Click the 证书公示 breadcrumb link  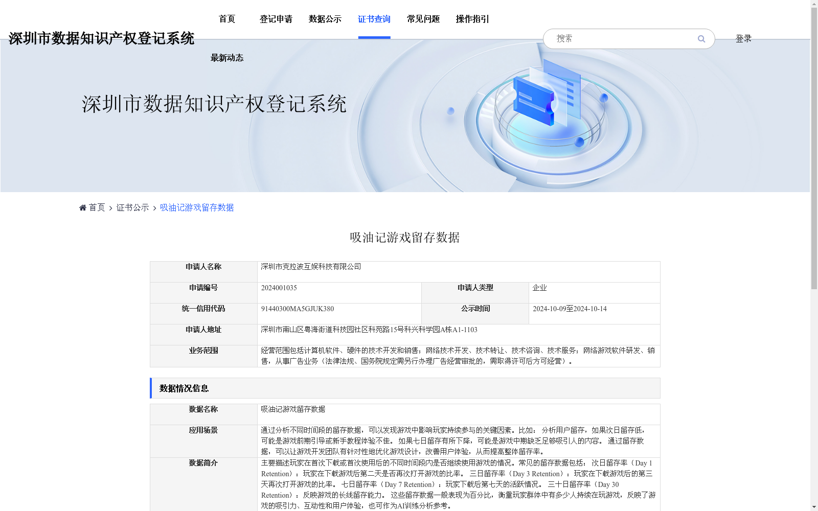tap(133, 207)
